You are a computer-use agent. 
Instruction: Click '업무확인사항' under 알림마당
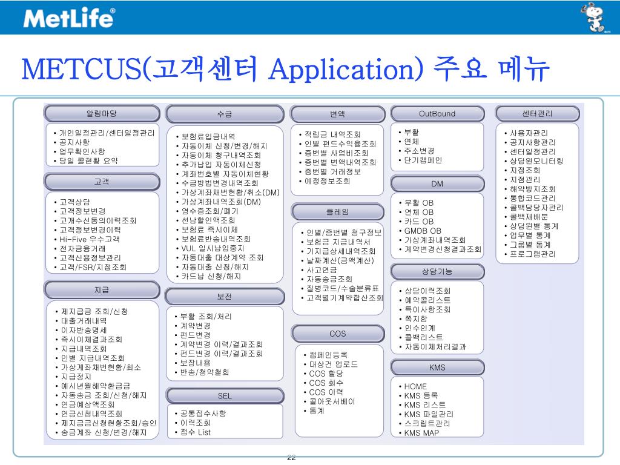pos(82,151)
